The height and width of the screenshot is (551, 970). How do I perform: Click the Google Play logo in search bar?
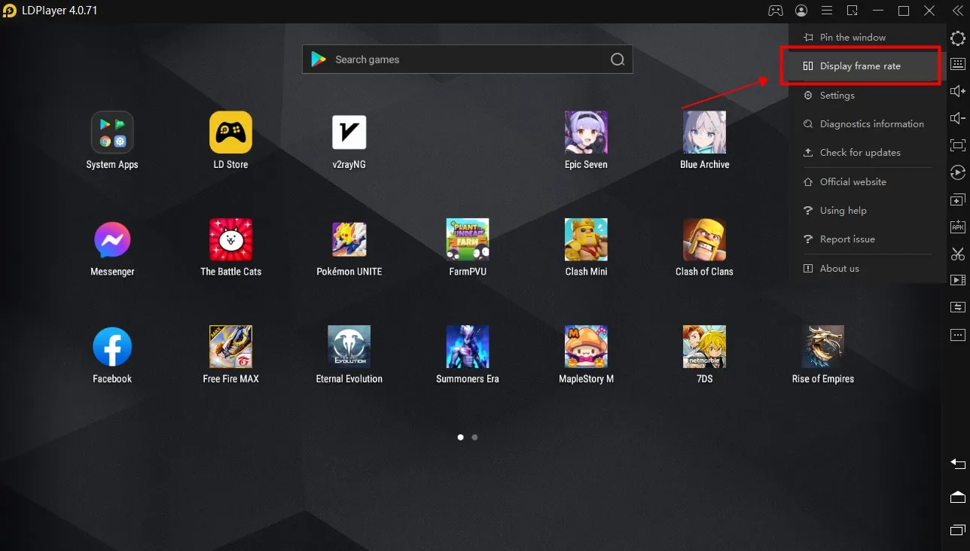(x=319, y=59)
